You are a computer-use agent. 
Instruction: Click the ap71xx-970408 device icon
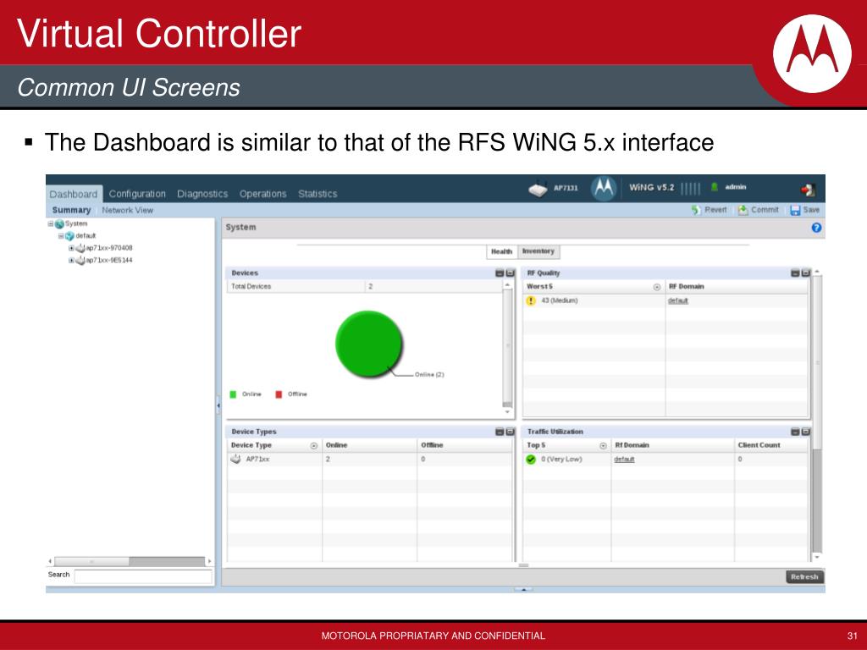click(x=80, y=248)
